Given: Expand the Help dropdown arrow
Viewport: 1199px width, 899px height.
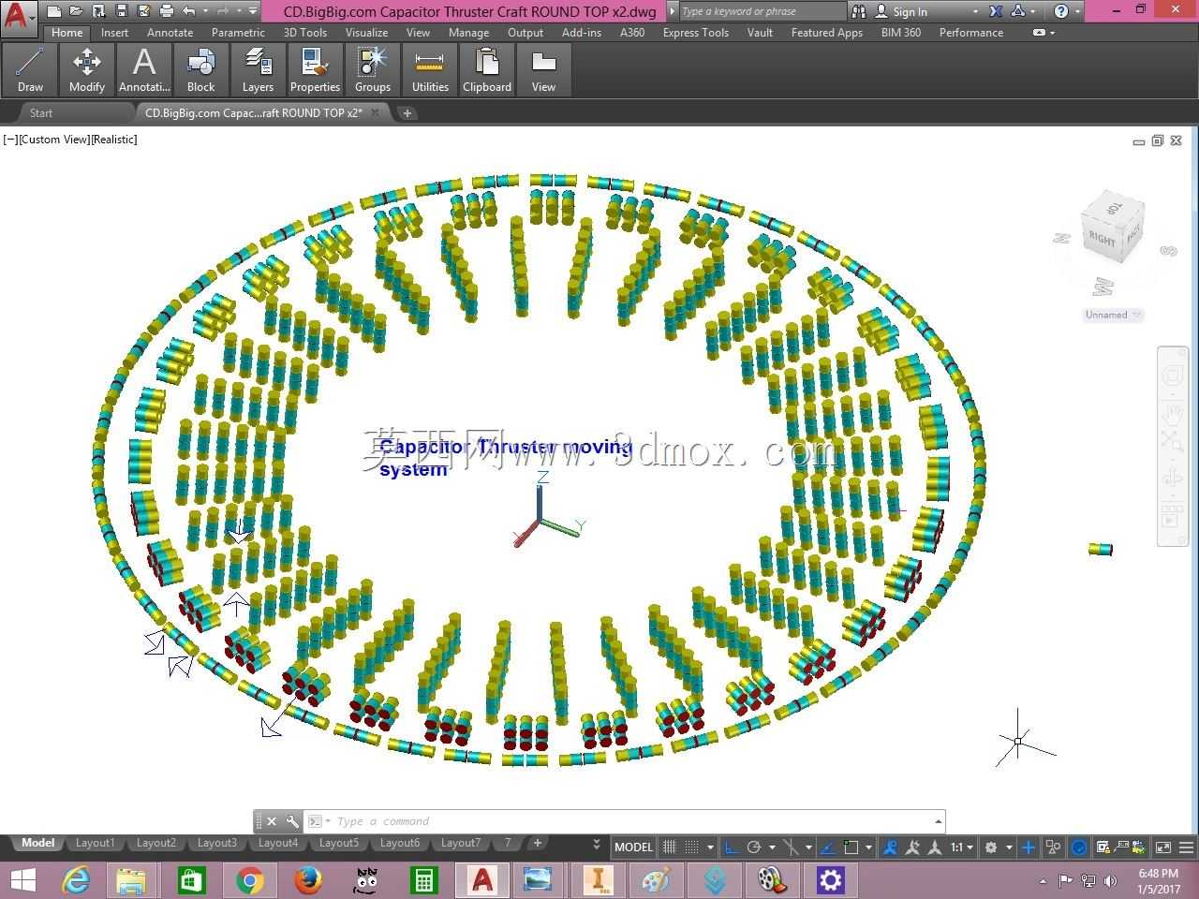Looking at the screenshot, I should [x=1076, y=11].
